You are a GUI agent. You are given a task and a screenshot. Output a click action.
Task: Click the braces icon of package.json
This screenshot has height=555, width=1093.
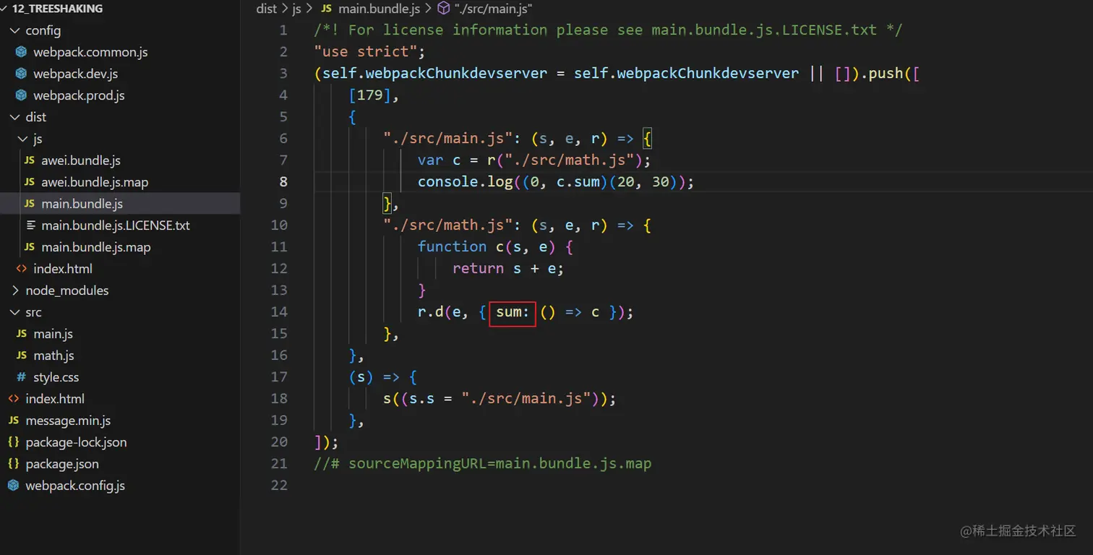coord(13,464)
